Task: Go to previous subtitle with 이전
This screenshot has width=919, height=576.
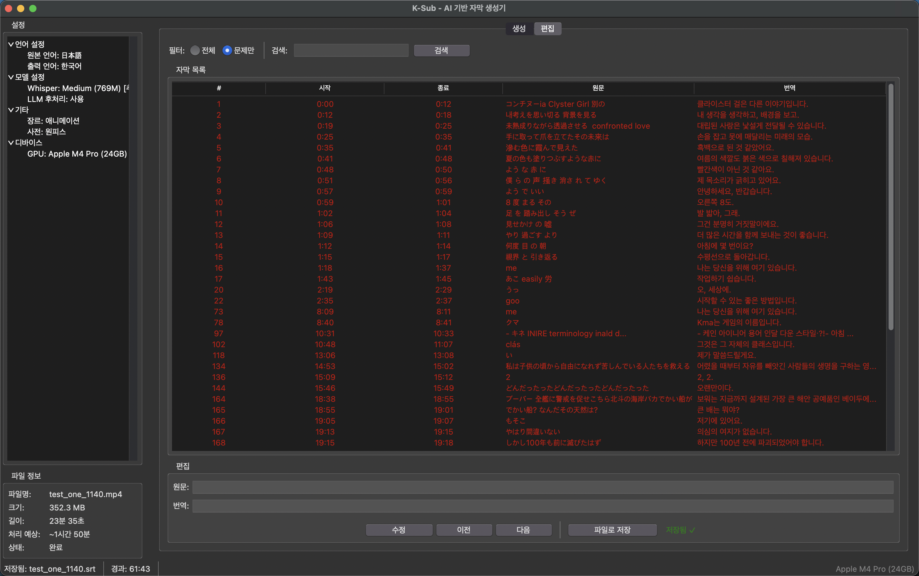Action: [463, 530]
